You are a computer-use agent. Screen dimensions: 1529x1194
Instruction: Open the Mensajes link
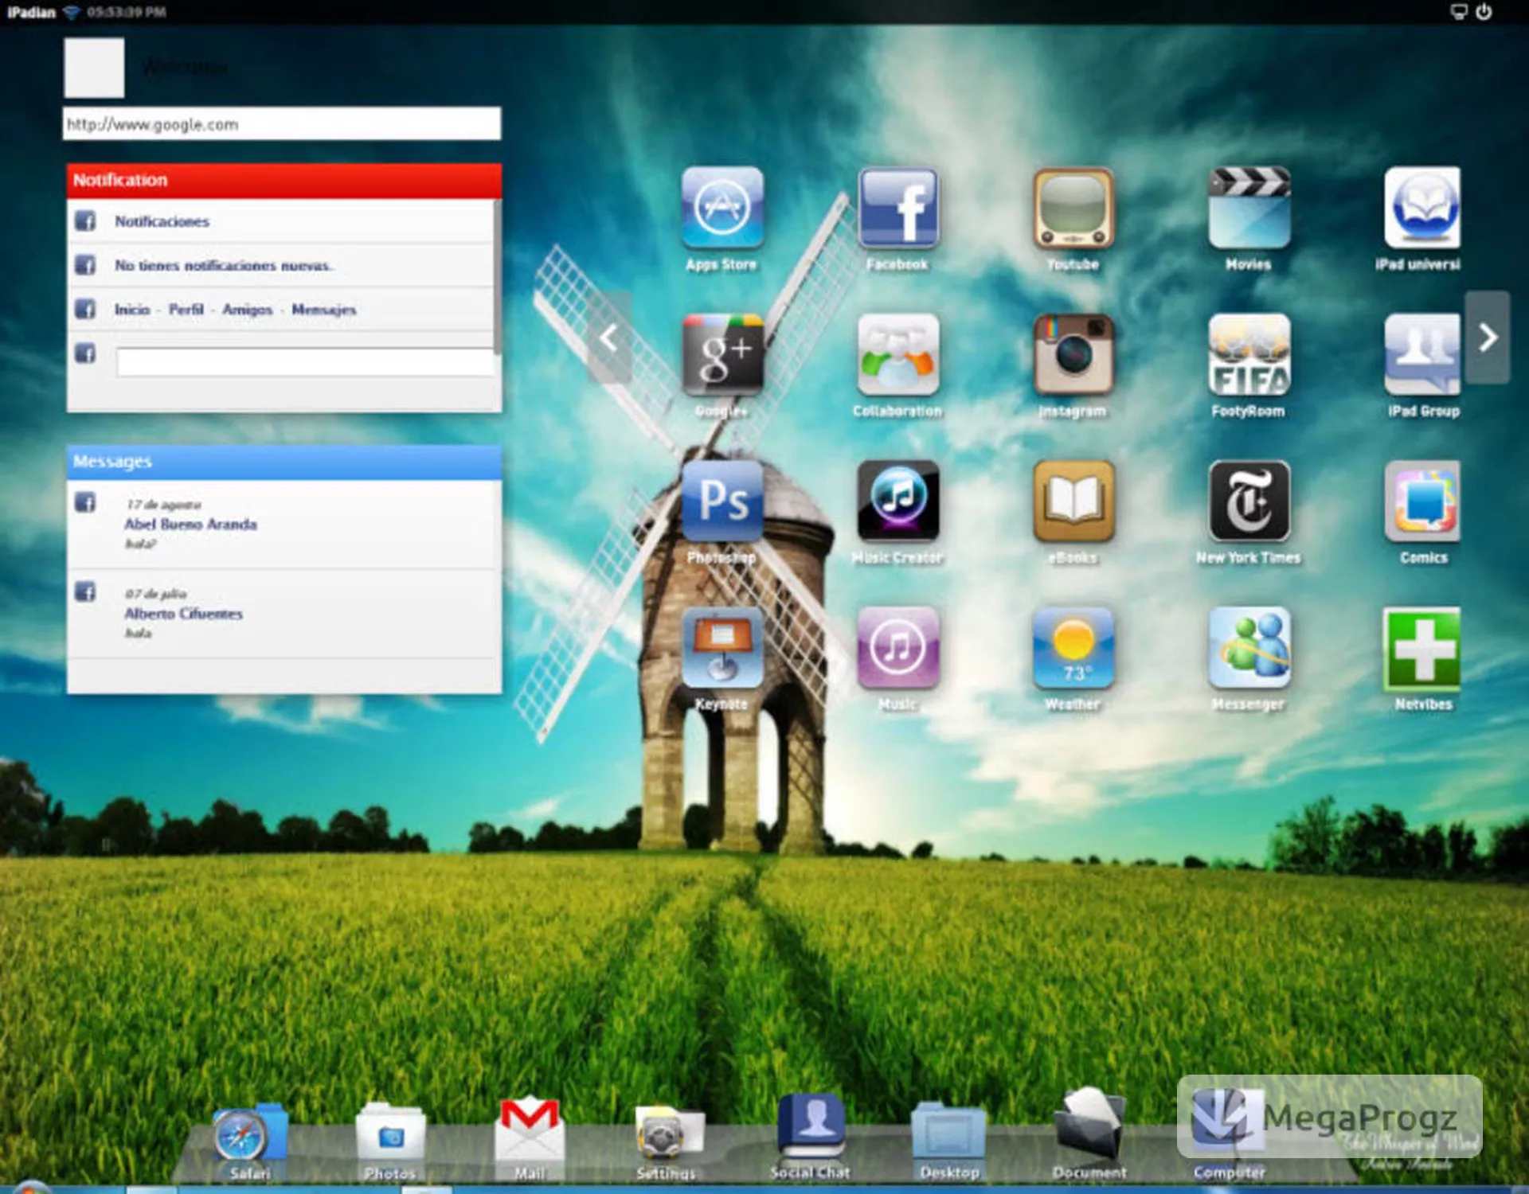[x=324, y=310]
